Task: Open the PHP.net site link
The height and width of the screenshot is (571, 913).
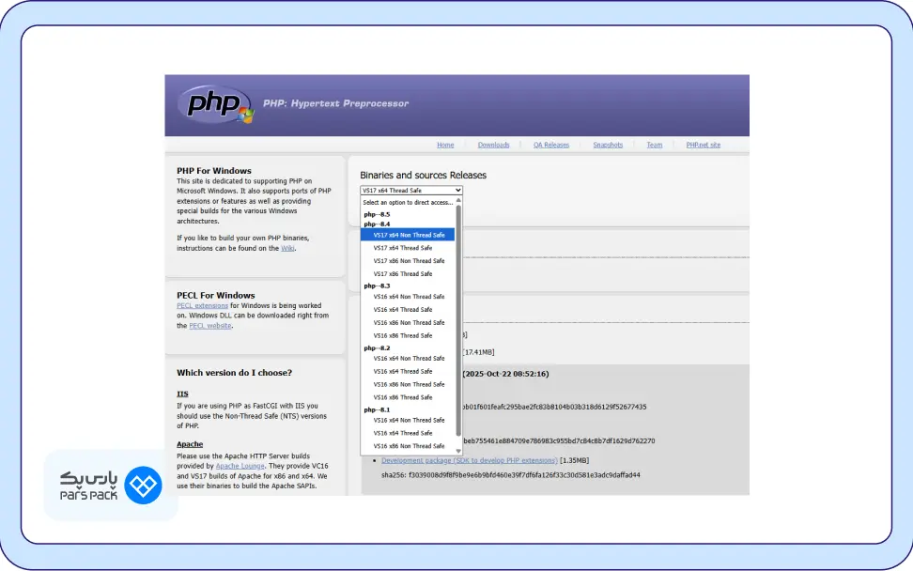Action: [x=704, y=145]
